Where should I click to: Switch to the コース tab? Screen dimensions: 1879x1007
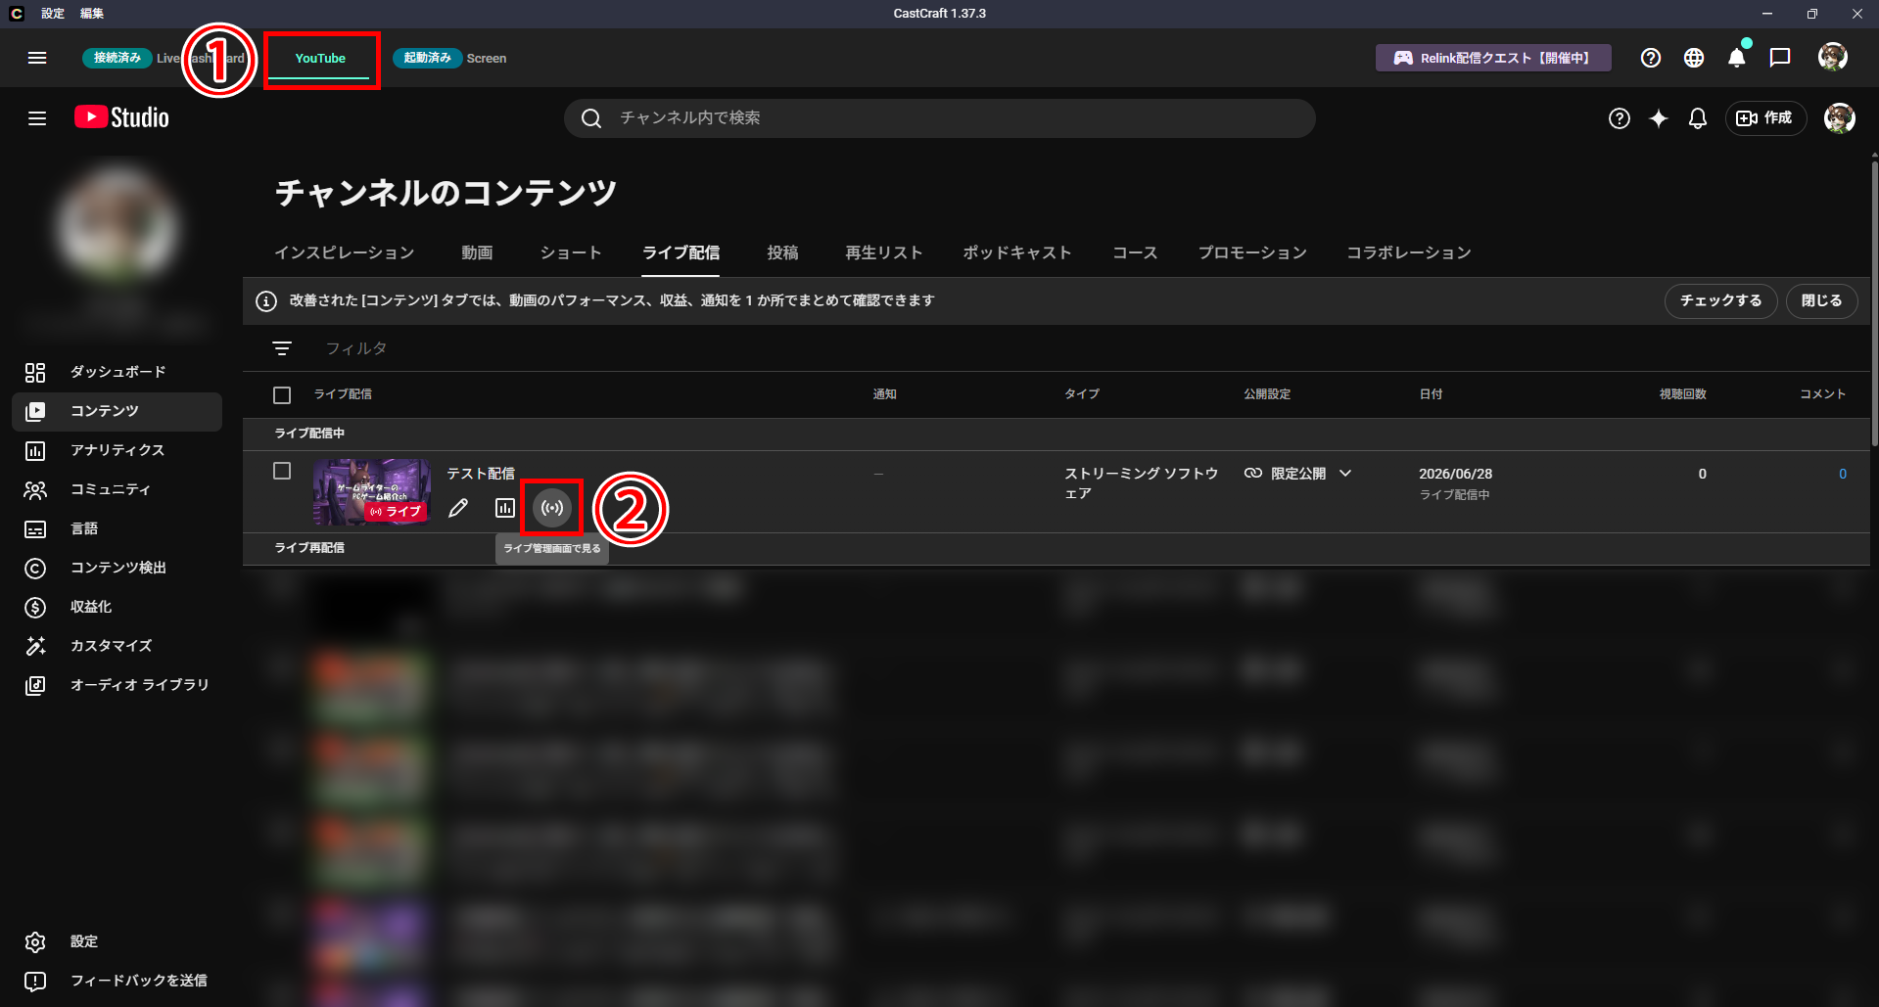[x=1135, y=252]
